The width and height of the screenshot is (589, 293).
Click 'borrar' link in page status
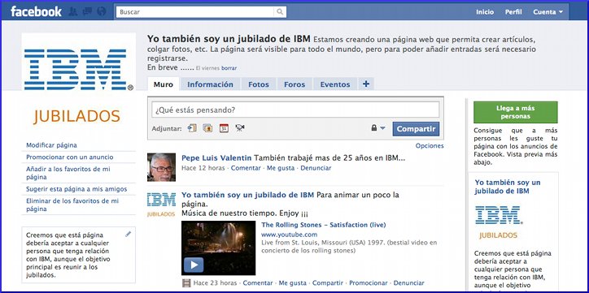(229, 68)
